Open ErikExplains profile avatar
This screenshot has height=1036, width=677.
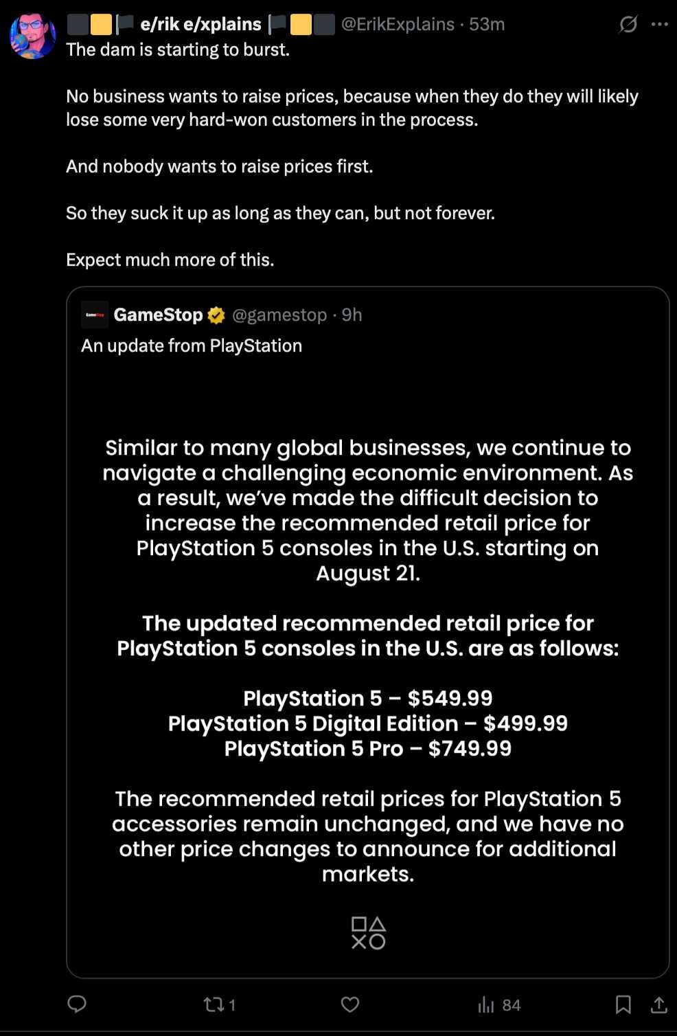point(33,36)
